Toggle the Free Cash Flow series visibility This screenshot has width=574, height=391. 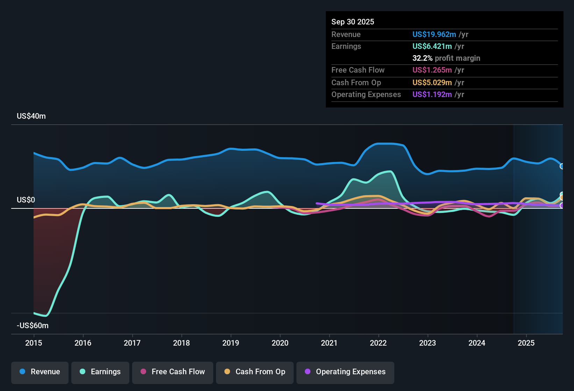(172, 372)
